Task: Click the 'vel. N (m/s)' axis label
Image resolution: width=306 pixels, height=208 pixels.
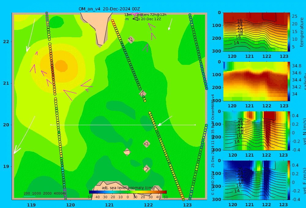Action: point(304,131)
